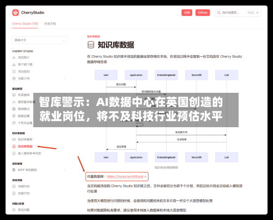Switch to the 开发文档 tab
Viewport: 273px width, 220px height.
(x=50, y=23)
